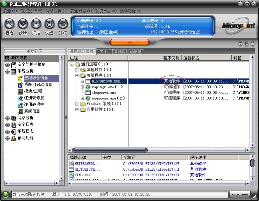Open the 安全日志(A) menu

(x=81, y=11)
